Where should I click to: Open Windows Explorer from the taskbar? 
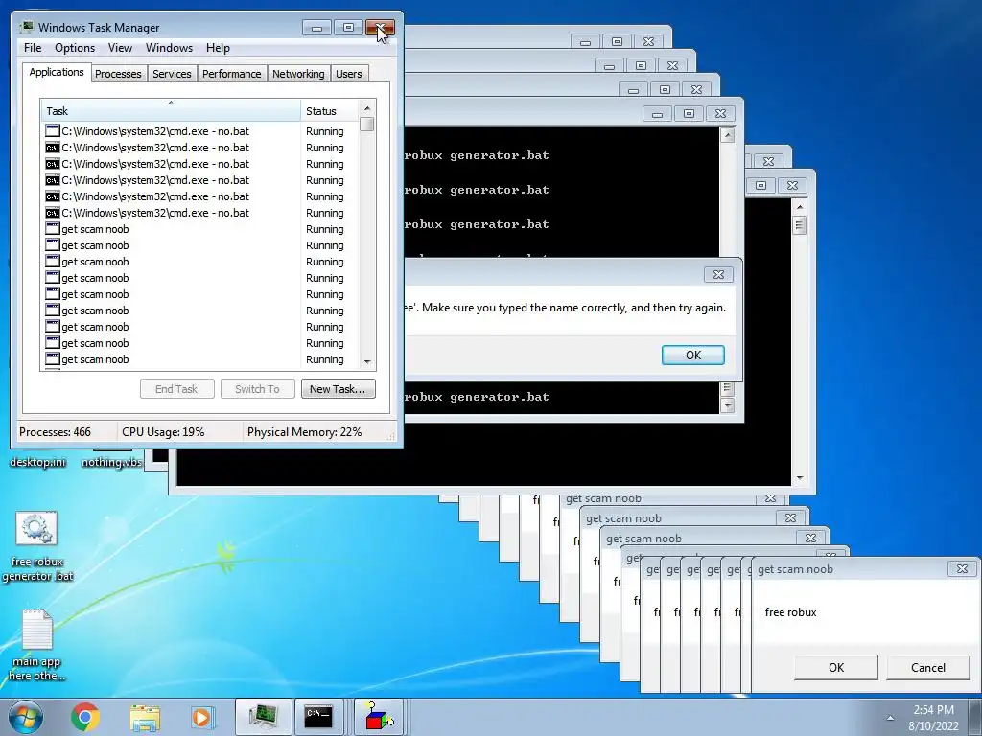click(x=145, y=717)
